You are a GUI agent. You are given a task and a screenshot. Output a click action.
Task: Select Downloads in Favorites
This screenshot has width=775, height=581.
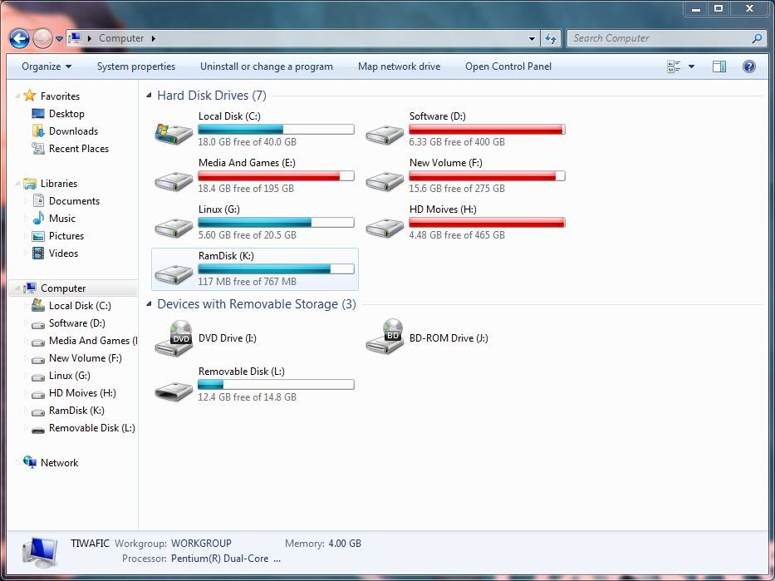tap(73, 131)
